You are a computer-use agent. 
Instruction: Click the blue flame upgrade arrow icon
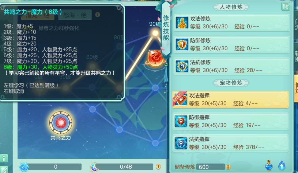coord(282,166)
